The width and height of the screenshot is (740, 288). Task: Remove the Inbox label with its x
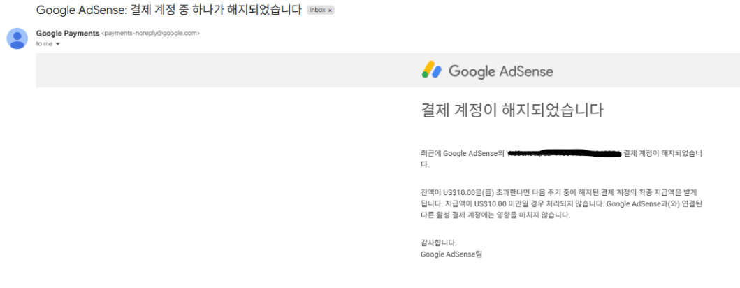(x=330, y=10)
